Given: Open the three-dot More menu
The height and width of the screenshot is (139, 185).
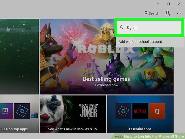Looking at the screenshot, I should (x=179, y=13).
